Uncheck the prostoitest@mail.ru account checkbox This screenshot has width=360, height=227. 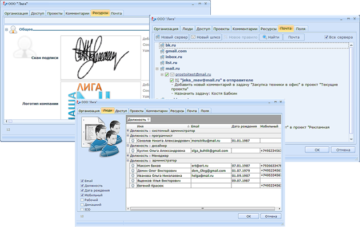(x=167, y=75)
